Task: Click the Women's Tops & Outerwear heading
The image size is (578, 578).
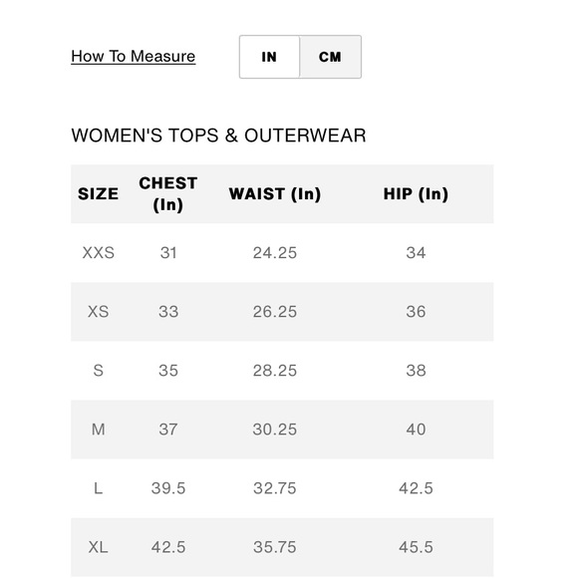Action: pos(218,136)
